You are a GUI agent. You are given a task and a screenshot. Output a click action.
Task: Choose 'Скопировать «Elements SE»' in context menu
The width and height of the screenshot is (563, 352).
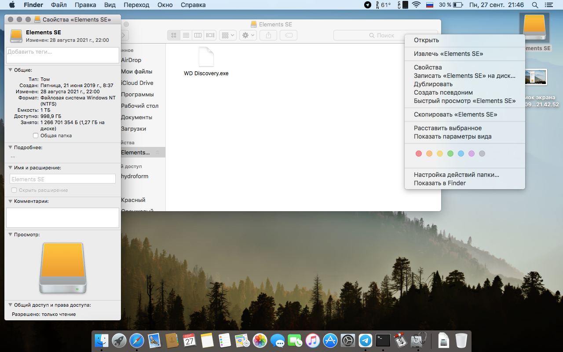pyautogui.click(x=464, y=114)
